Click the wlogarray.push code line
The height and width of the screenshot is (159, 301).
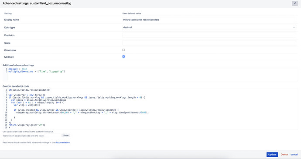click(82, 113)
